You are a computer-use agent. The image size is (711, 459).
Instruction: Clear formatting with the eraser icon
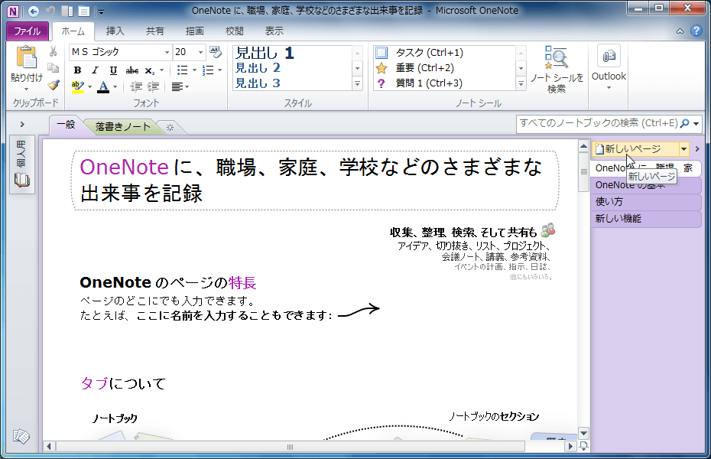[x=216, y=52]
